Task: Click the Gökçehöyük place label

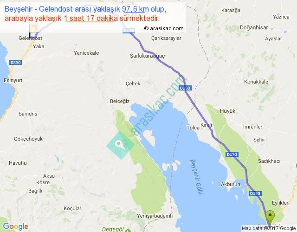Action: [x=28, y=139]
